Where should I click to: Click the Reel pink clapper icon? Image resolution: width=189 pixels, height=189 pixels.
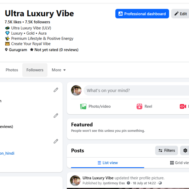click(139, 106)
